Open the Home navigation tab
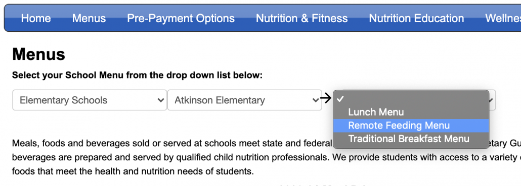Viewport: 521px width, 186px height. point(36,18)
